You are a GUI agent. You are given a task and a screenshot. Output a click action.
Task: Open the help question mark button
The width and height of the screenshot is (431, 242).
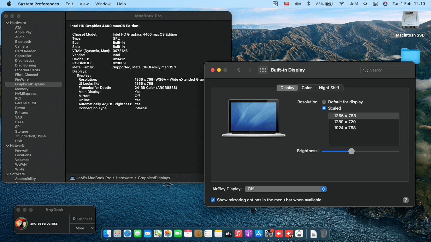pyautogui.click(x=406, y=200)
